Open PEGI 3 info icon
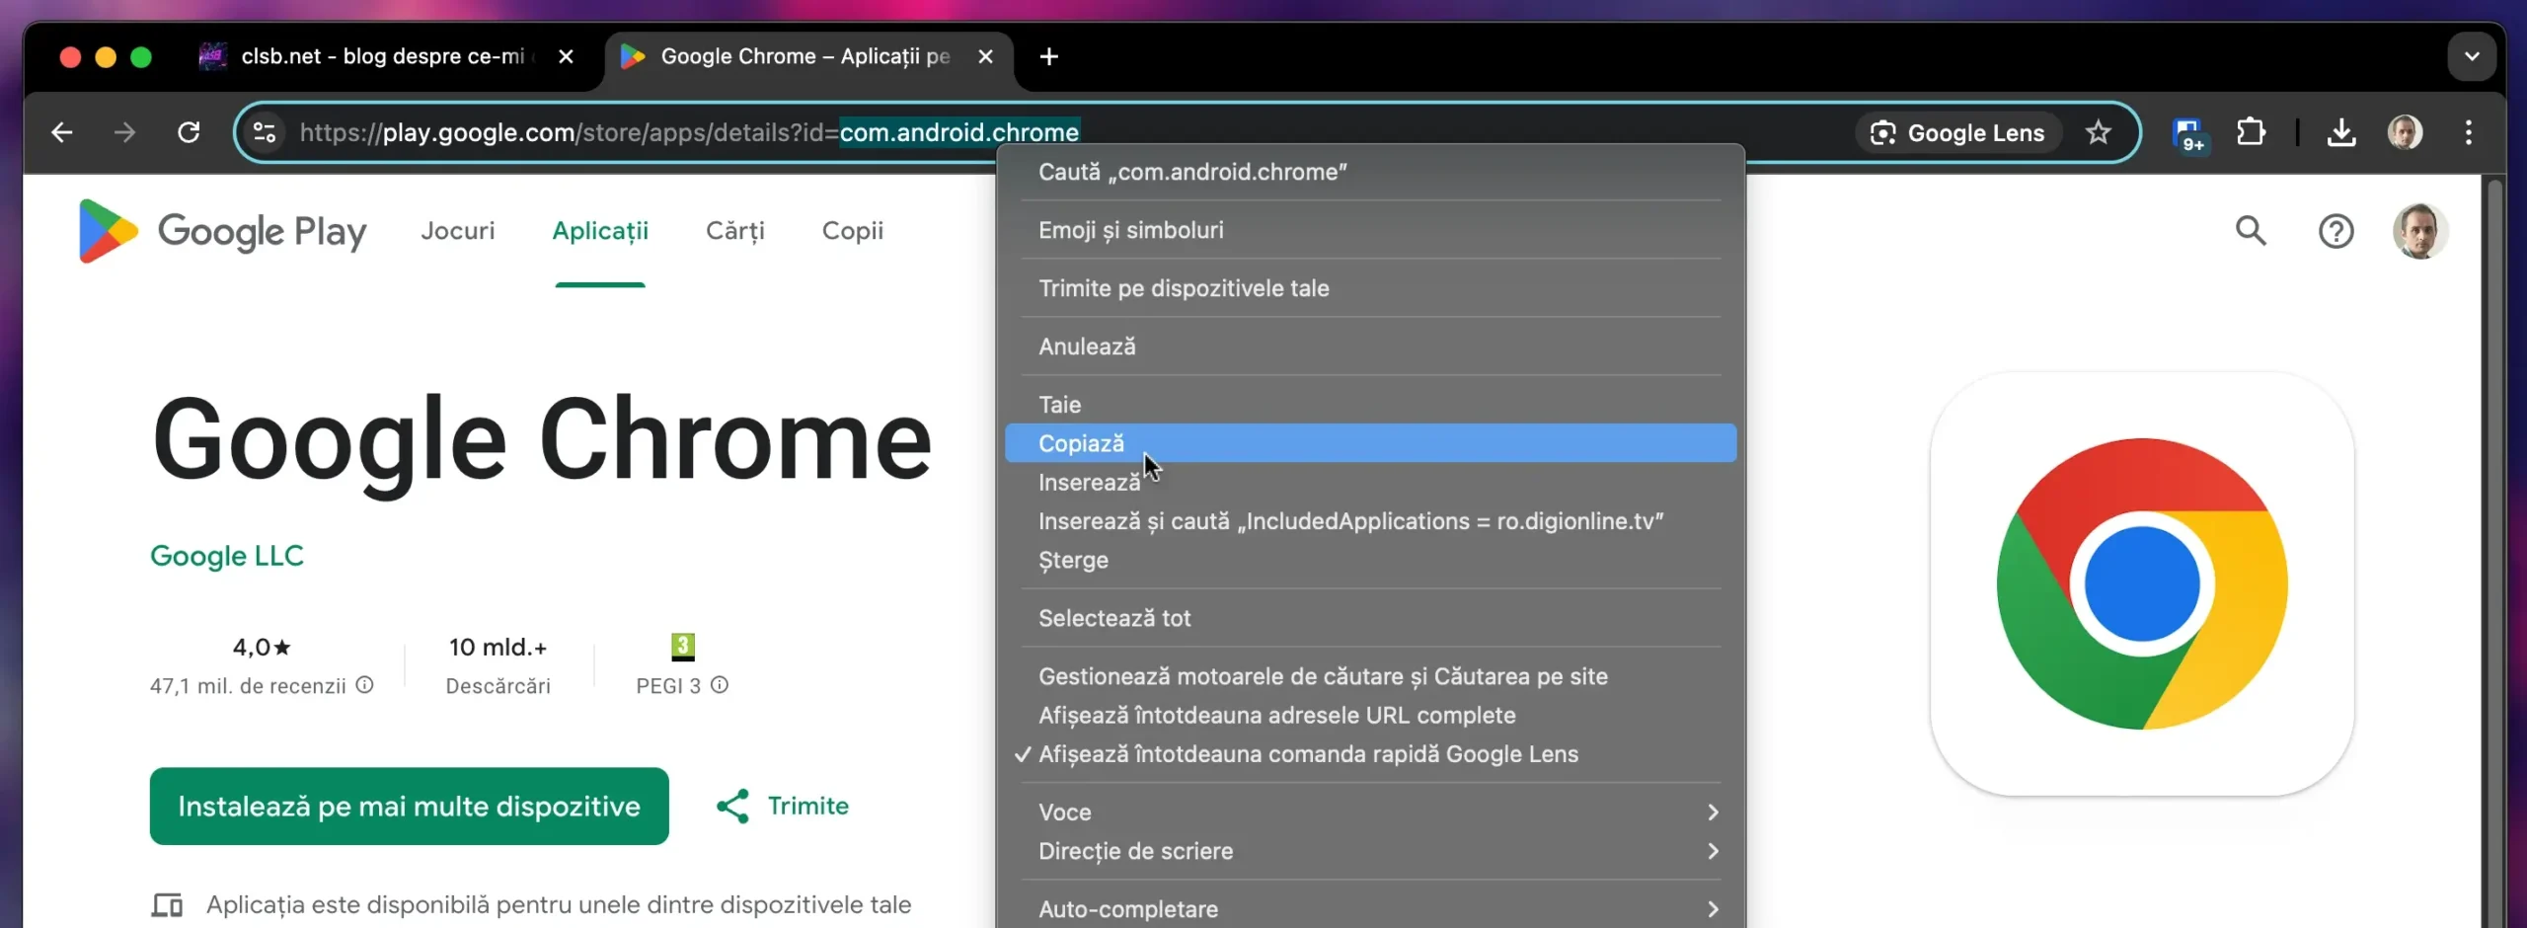This screenshot has height=928, width=2527. point(720,684)
